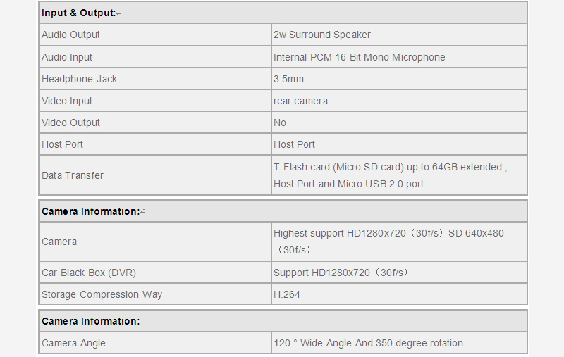The height and width of the screenshot is (357, 564).
Task: Click the "Storage Compression Way" row label
Action: click(x=102, y=294)
